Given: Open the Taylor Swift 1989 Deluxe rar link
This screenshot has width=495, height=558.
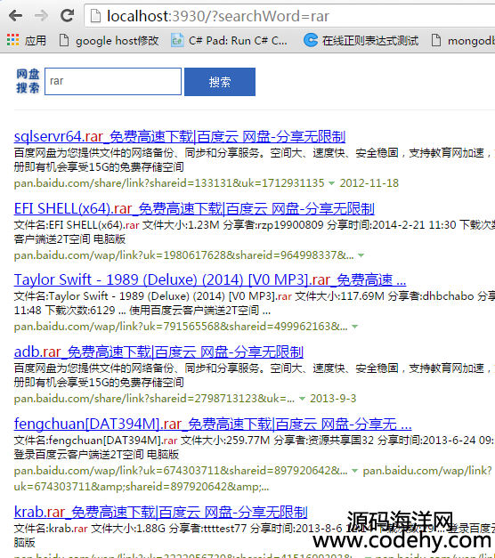Looking at the screenshot, I should 210,280.
